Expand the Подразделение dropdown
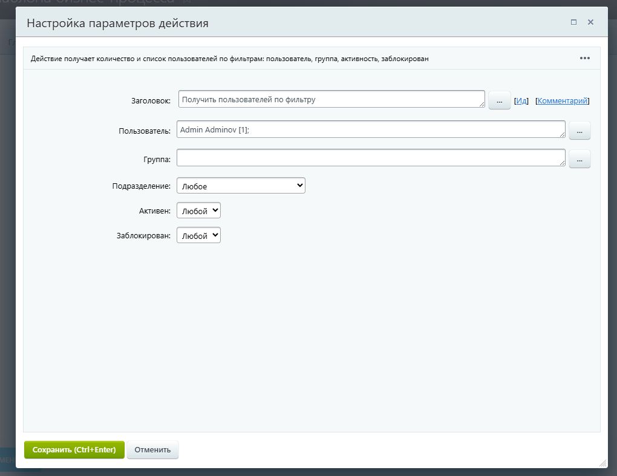The height and width of the screenshot is (476, 617). point(241,186)
